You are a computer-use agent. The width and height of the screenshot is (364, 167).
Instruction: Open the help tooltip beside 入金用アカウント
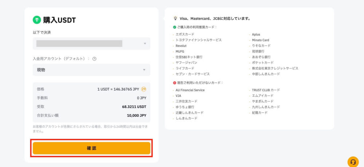coord(94,59)
